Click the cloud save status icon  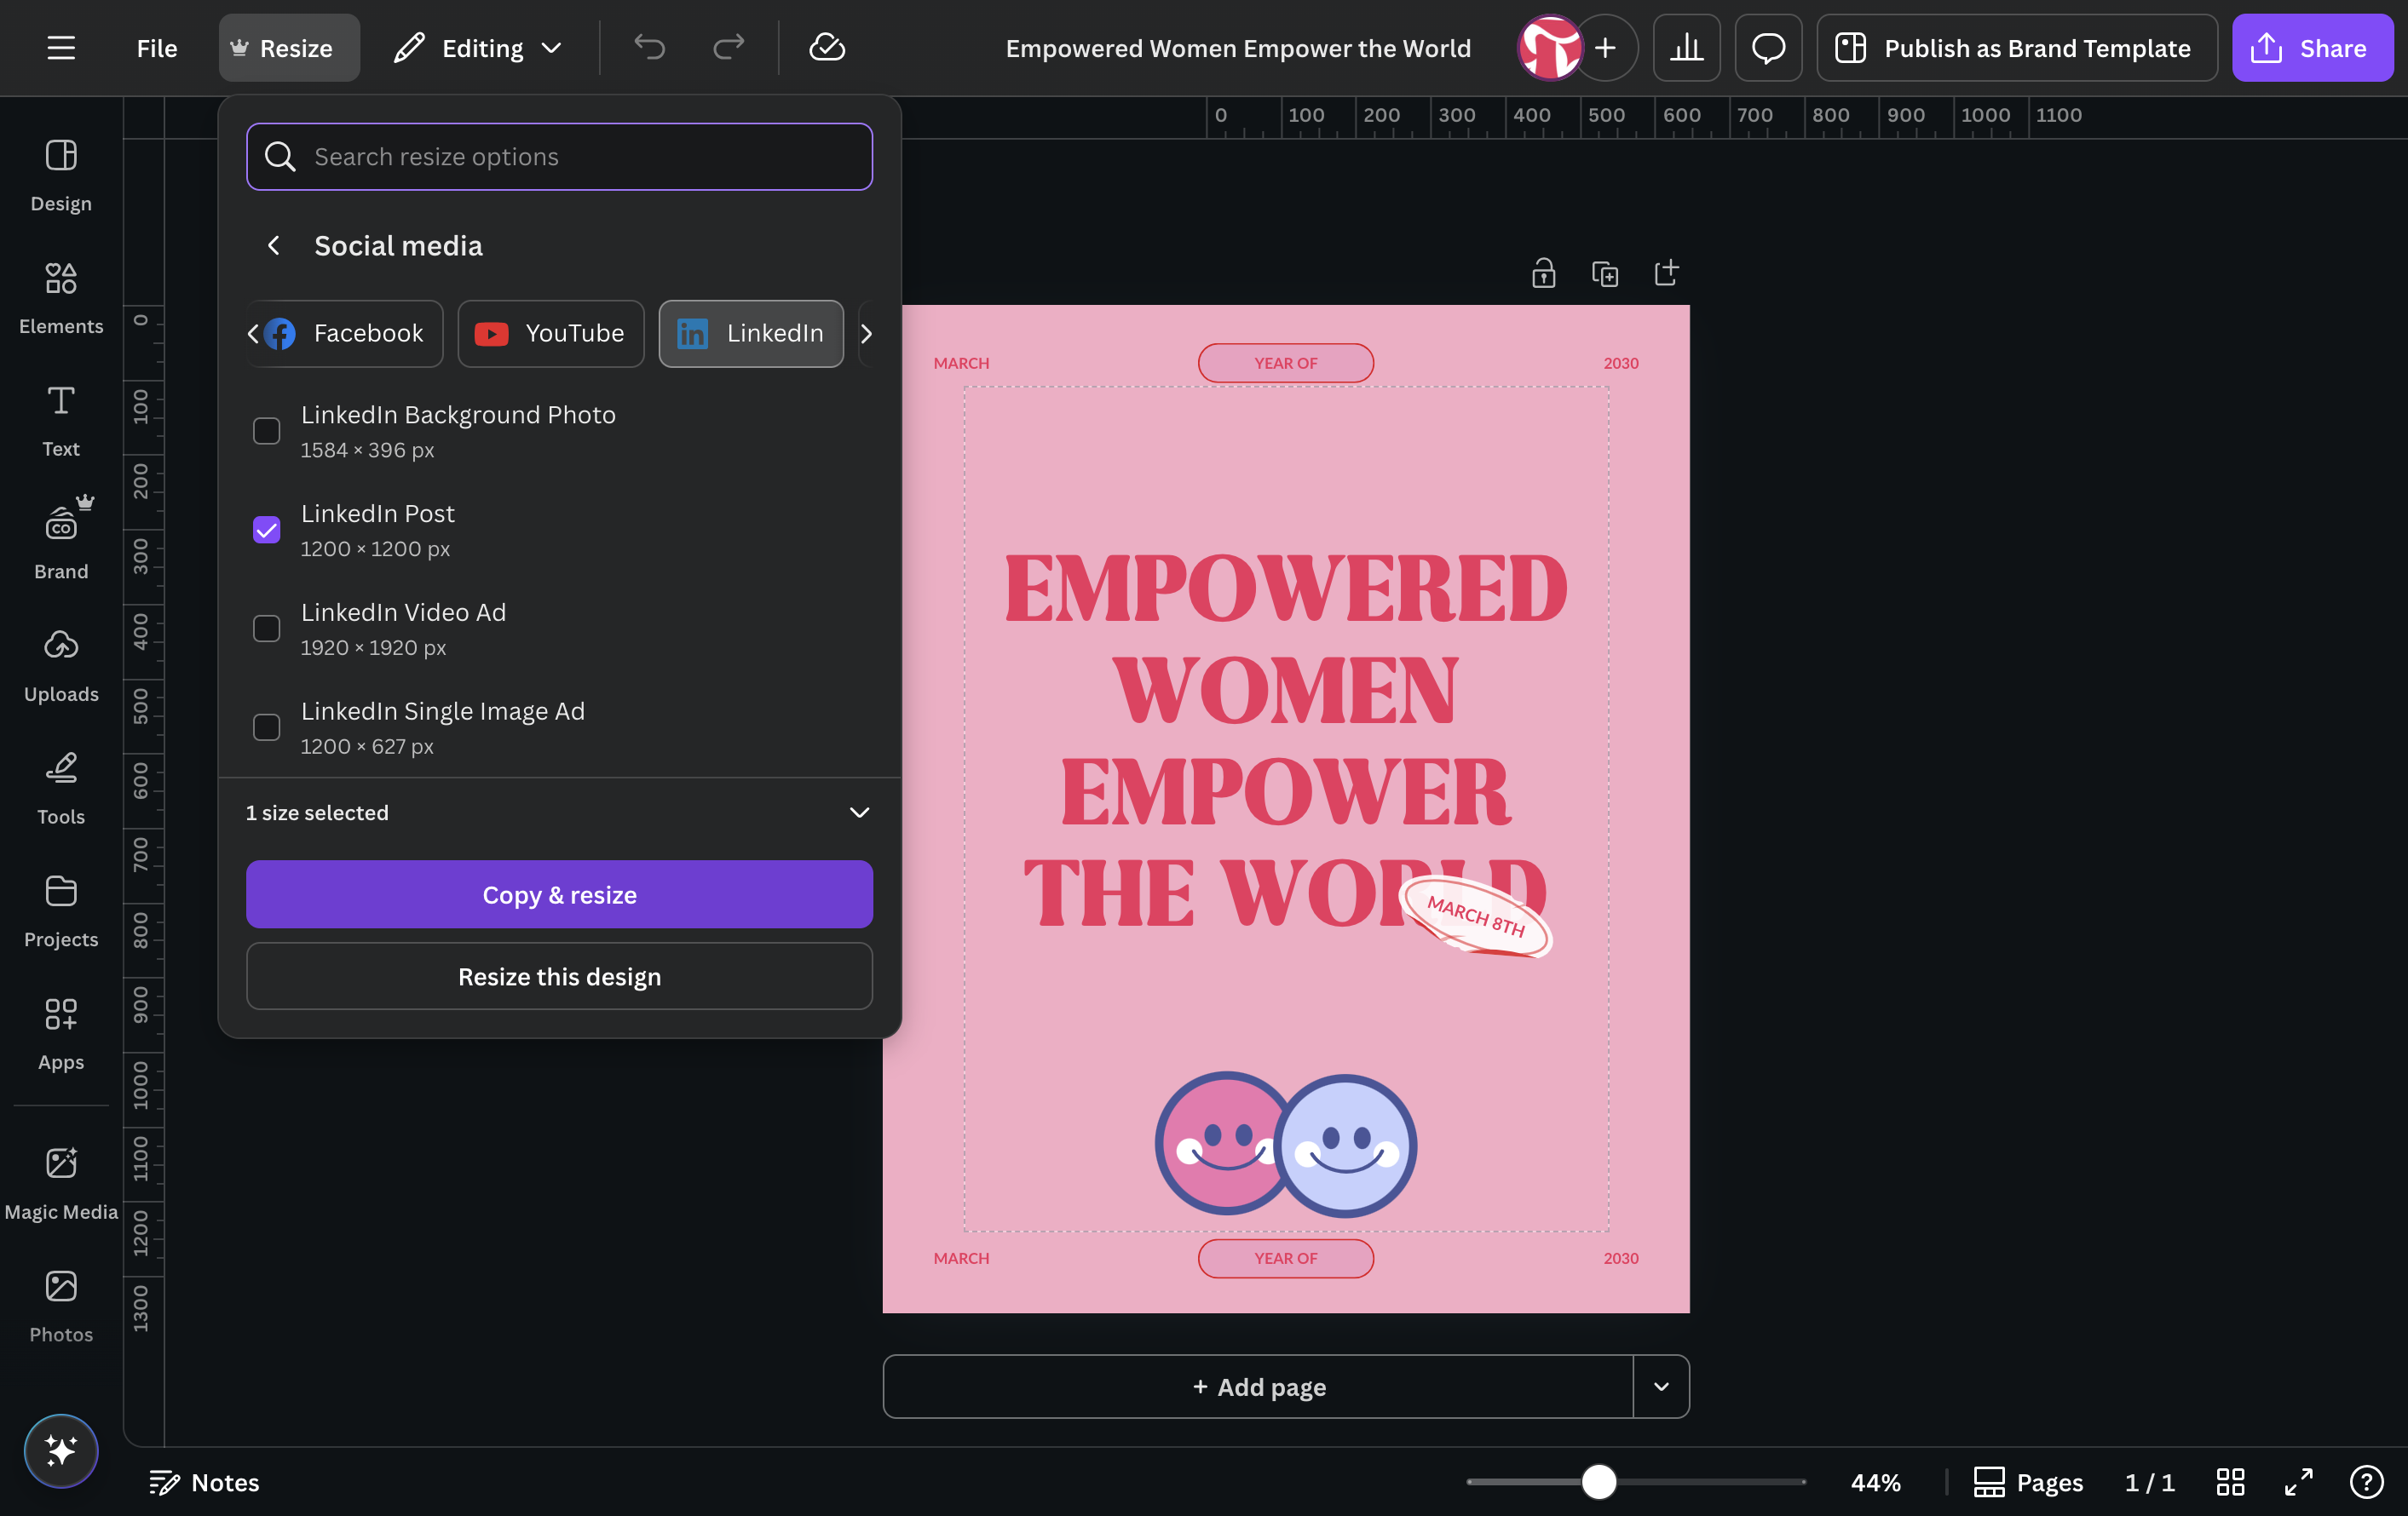click(827, 48)
